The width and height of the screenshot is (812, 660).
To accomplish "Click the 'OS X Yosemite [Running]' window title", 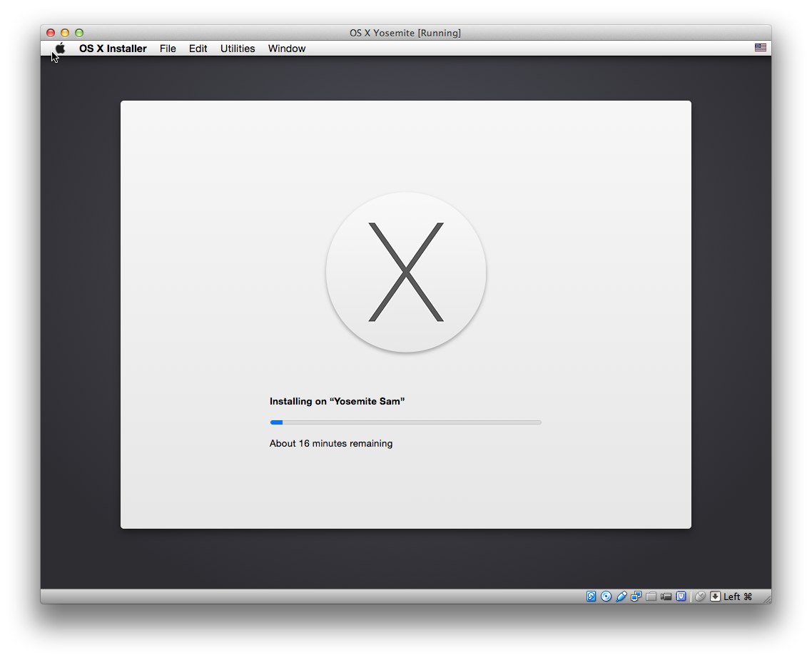I will pyautogui.click(x=405, y=33).
